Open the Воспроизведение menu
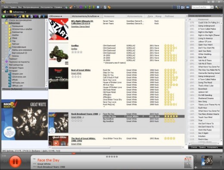224x170 pixels. coord(31,7)
